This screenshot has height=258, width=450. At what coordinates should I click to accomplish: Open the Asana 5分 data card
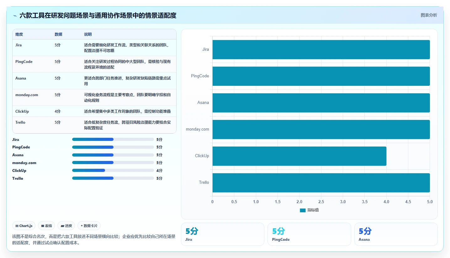[396, 234]
